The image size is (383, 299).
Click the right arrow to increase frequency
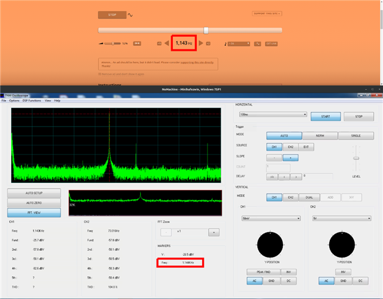coord(201,43)
